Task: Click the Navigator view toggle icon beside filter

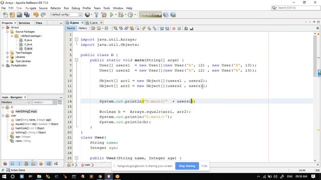Action: 60,102
